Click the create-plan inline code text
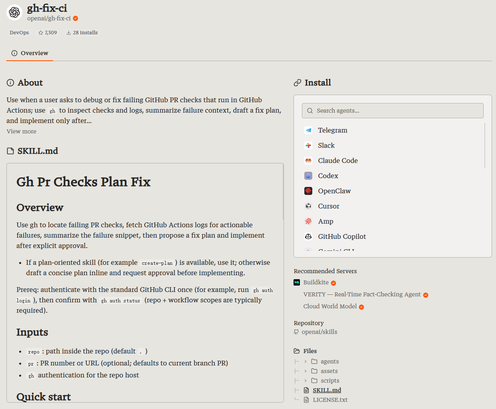 point(157,263)
